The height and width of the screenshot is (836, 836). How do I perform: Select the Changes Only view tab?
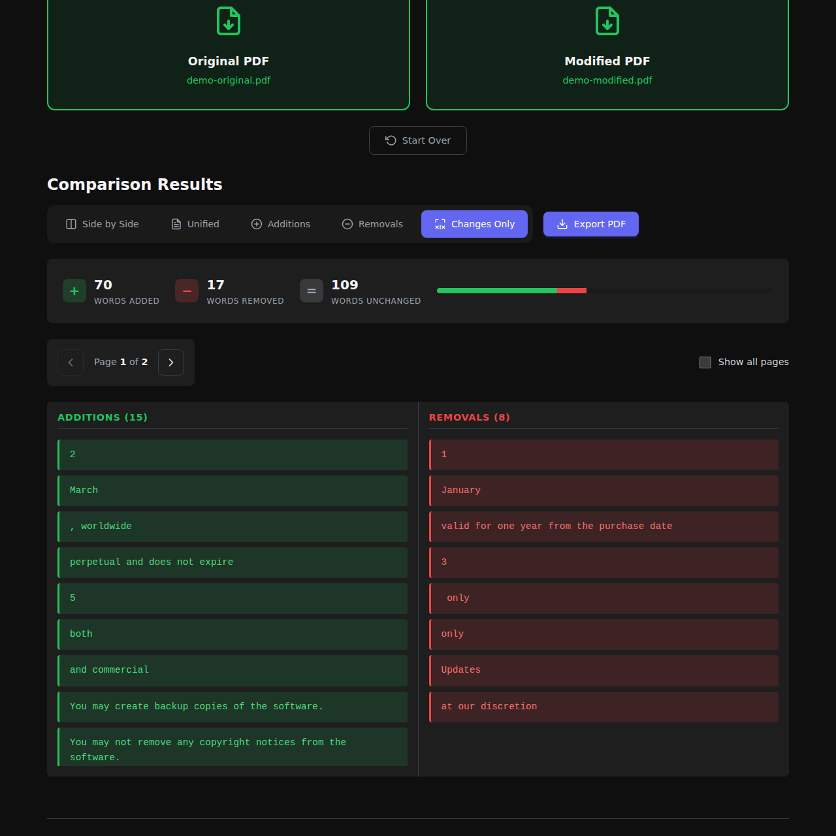pos(474,224)
